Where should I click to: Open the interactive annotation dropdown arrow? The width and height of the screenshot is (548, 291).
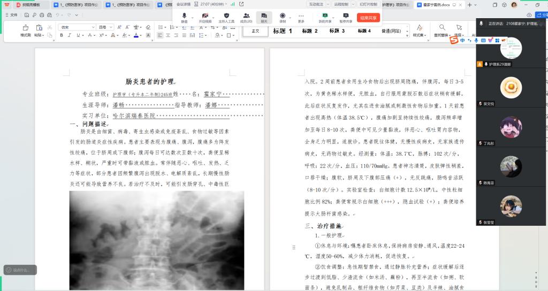(x=328, y=4)
